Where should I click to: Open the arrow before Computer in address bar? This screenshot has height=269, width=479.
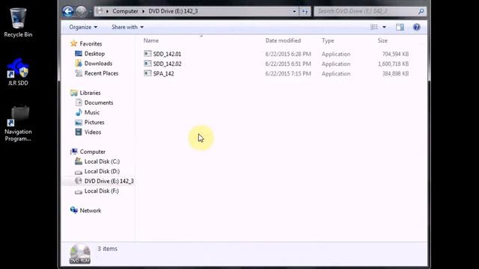click(107, 11)
